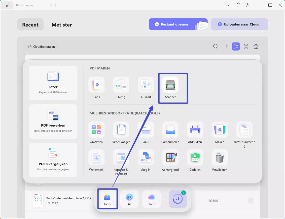Image resolution: width=285 pixels, height=219 pixels.
Task: Open the account dropdown chevron near the bell
Action: (228, 5)
